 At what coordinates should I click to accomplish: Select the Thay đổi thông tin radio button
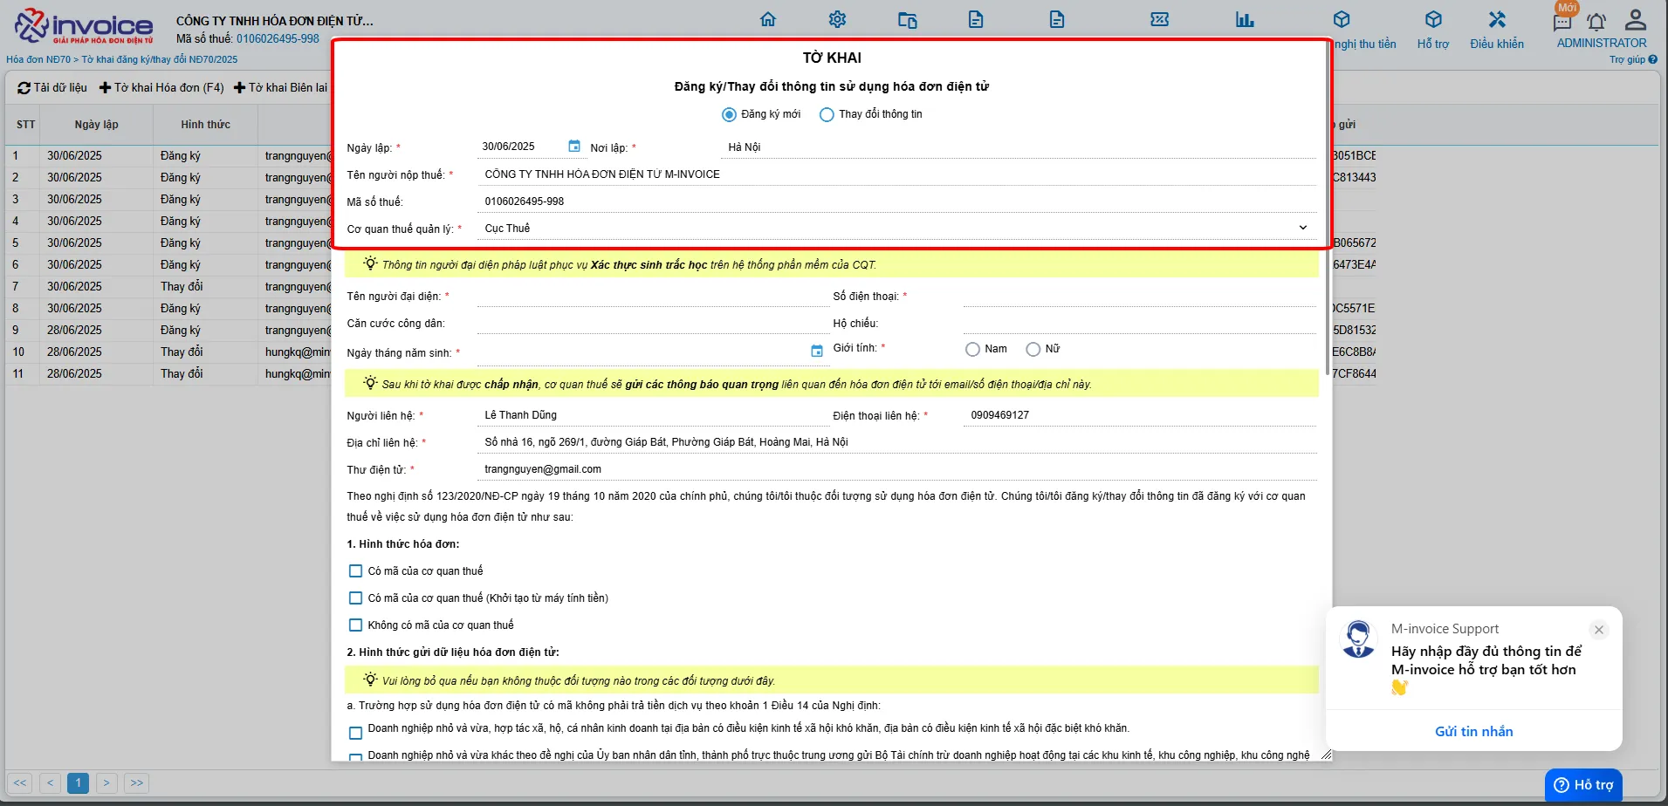827,114
